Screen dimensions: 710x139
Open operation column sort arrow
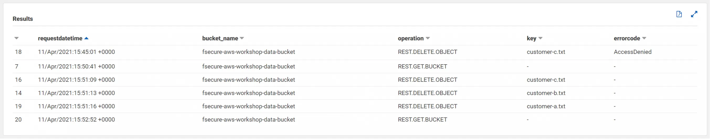(427, 38)
